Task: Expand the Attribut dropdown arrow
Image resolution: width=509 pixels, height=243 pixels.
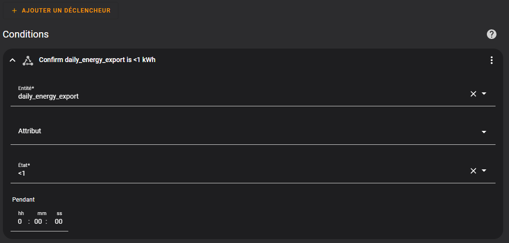Action: pos(484,132)
